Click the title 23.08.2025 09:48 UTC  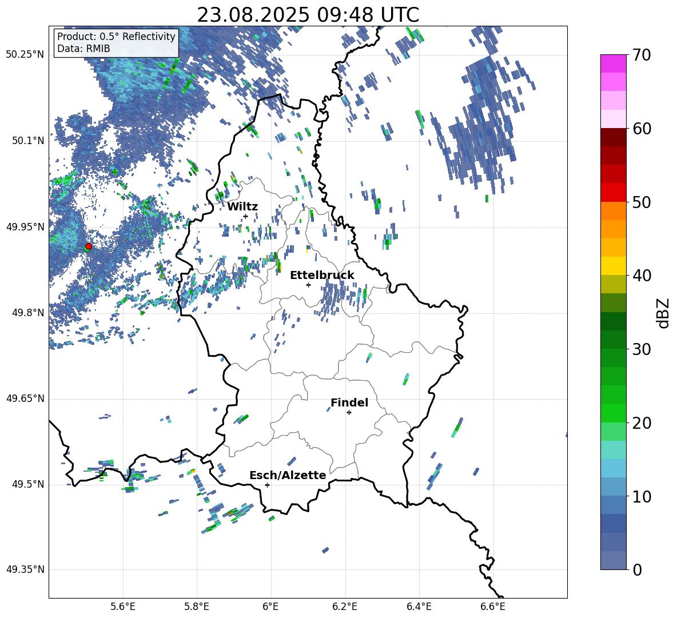(x=308, y=15)
